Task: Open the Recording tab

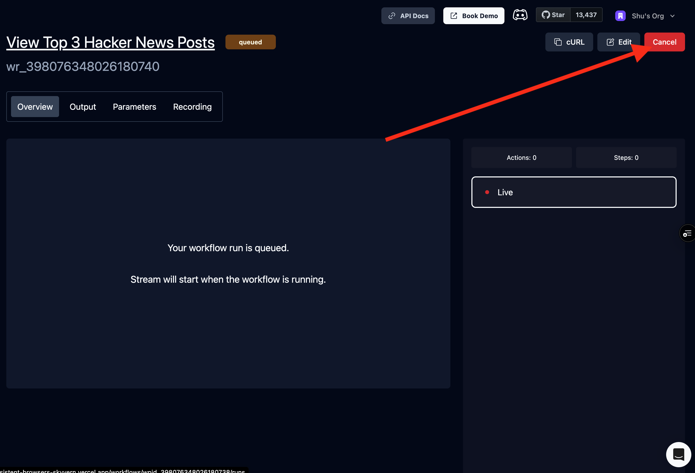Action: pos(192,107)
